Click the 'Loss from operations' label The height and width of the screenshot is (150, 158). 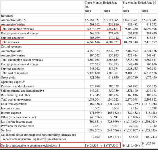tap(14, 104)
